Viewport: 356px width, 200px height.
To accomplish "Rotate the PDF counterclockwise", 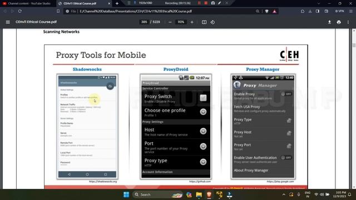I will [212, 22].
